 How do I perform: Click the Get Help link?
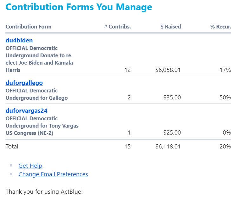[30, 166]
